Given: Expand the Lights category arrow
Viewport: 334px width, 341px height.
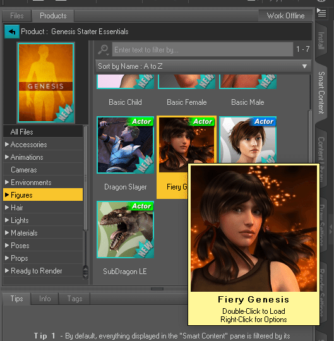Looking at the screenshot, I should [7, 220].
